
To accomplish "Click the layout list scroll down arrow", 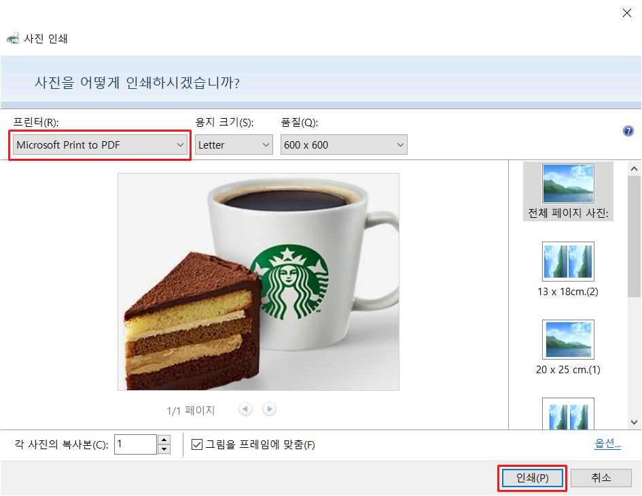I will [635, 423].
